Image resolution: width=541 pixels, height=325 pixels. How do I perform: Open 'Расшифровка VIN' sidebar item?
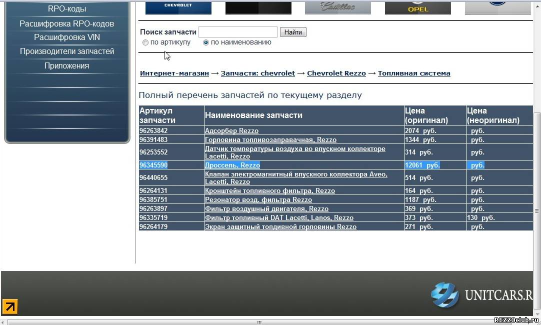[x=67, y=37]
